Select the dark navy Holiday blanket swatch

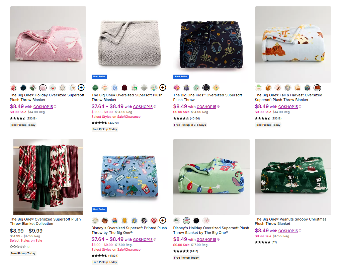(23, 88)
